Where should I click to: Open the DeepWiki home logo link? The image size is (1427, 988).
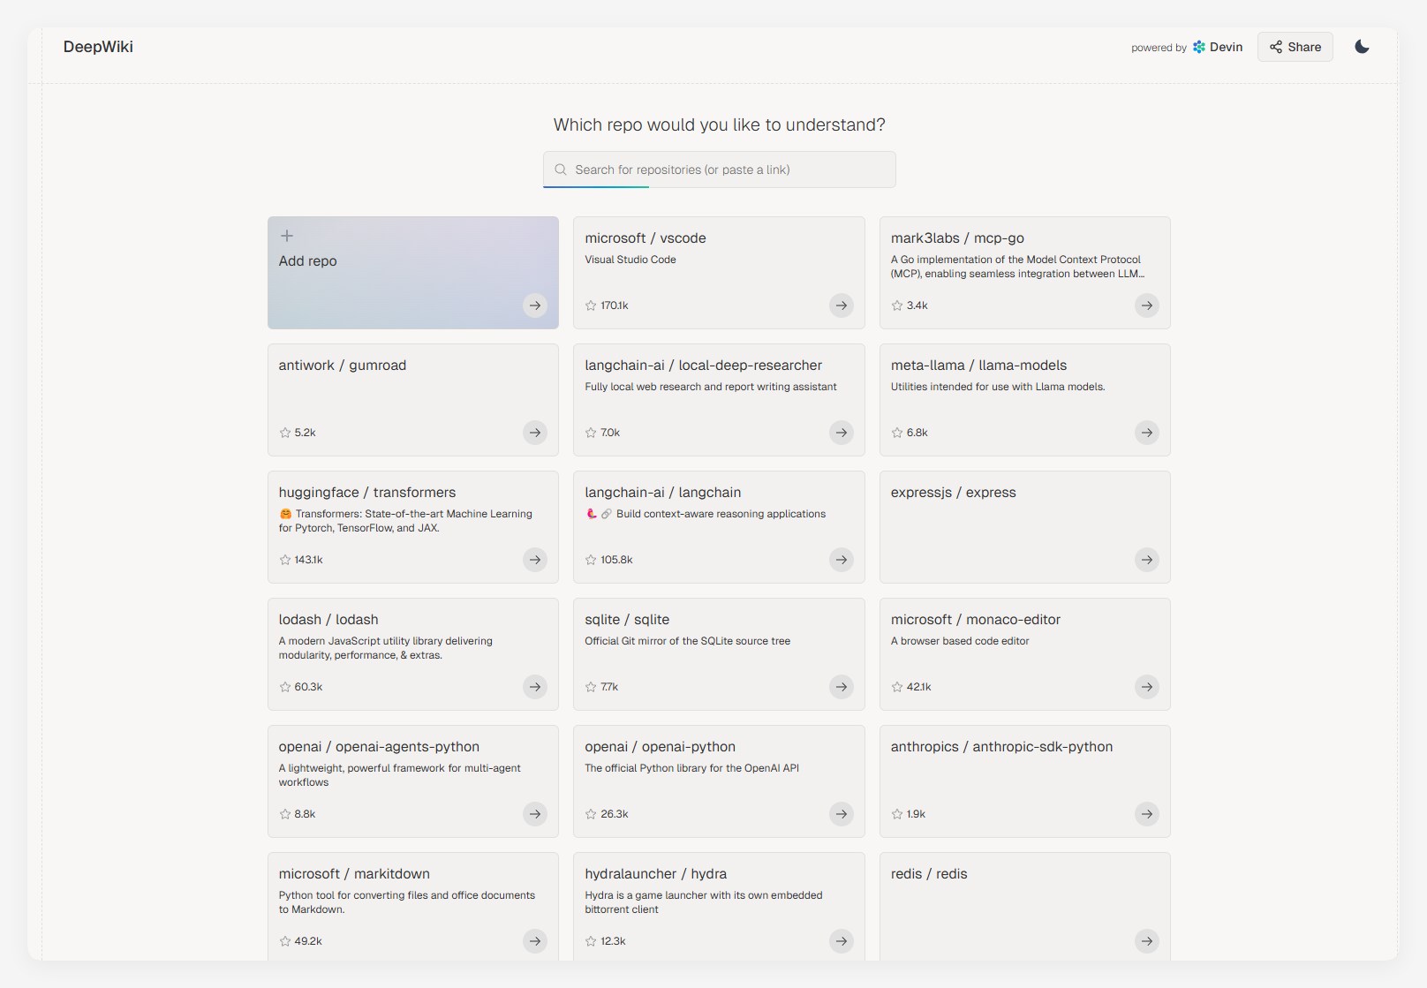pyautogui.click(x=98, y=47)
